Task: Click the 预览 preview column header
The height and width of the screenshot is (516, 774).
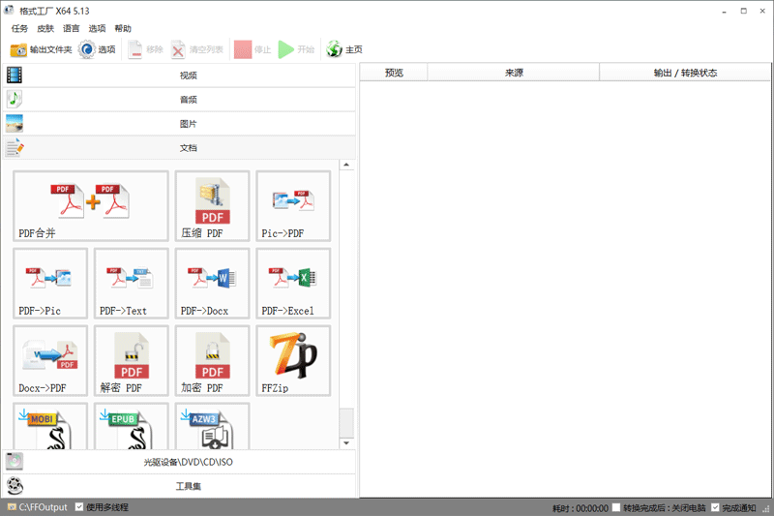Action: click(394, 73)
